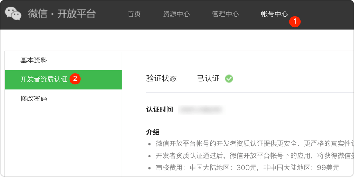Go to 资源中心 in top navigation

(176, 14)
